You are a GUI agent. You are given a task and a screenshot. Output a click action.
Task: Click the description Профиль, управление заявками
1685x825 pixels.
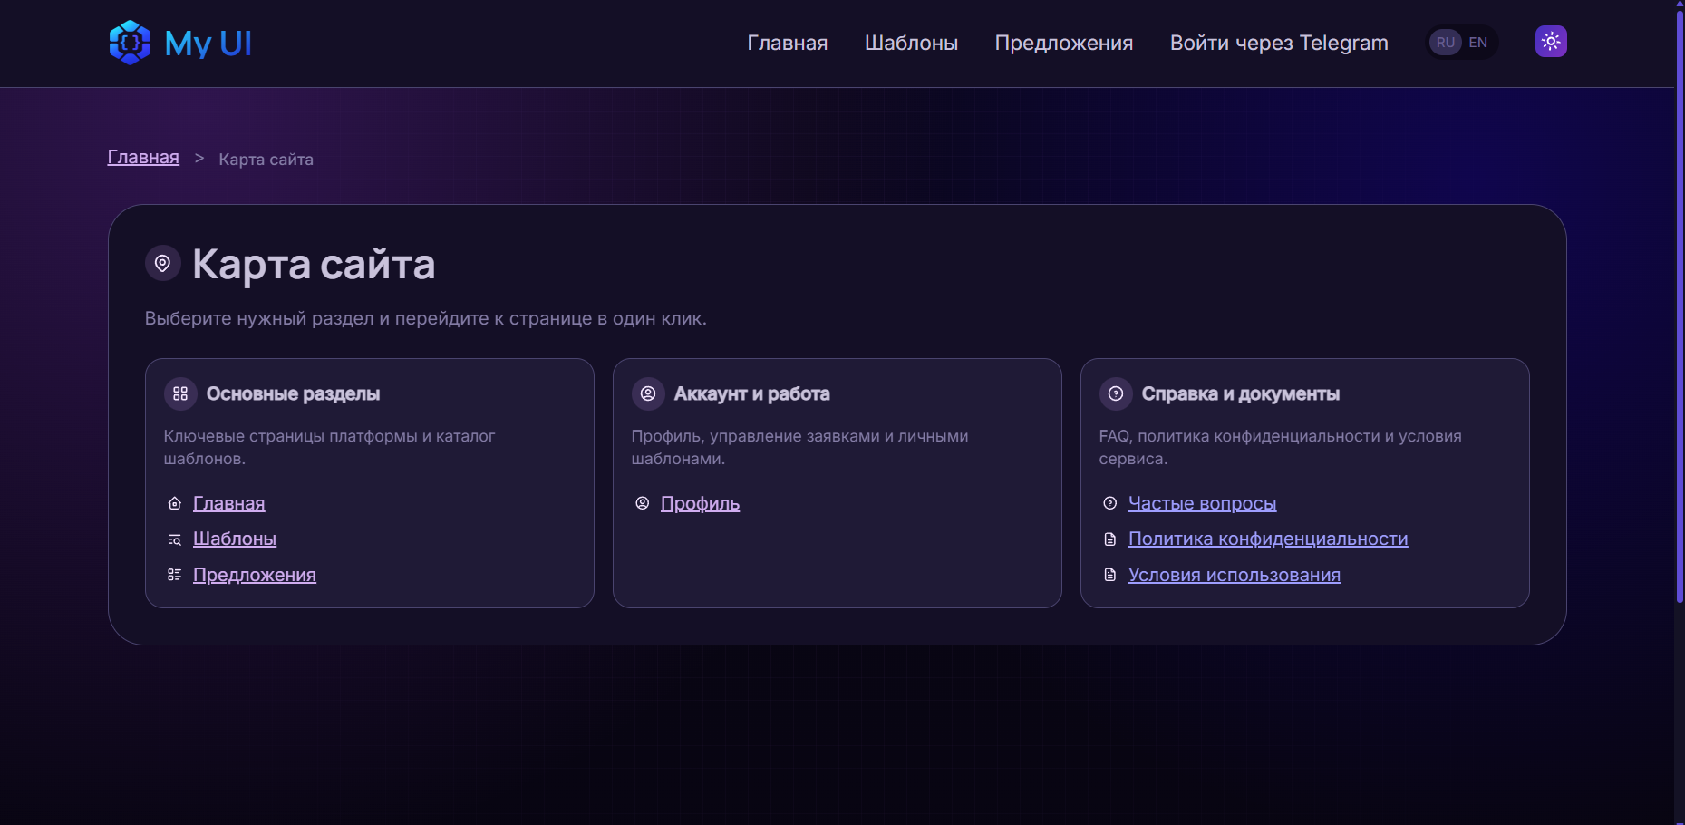(799, 447)
